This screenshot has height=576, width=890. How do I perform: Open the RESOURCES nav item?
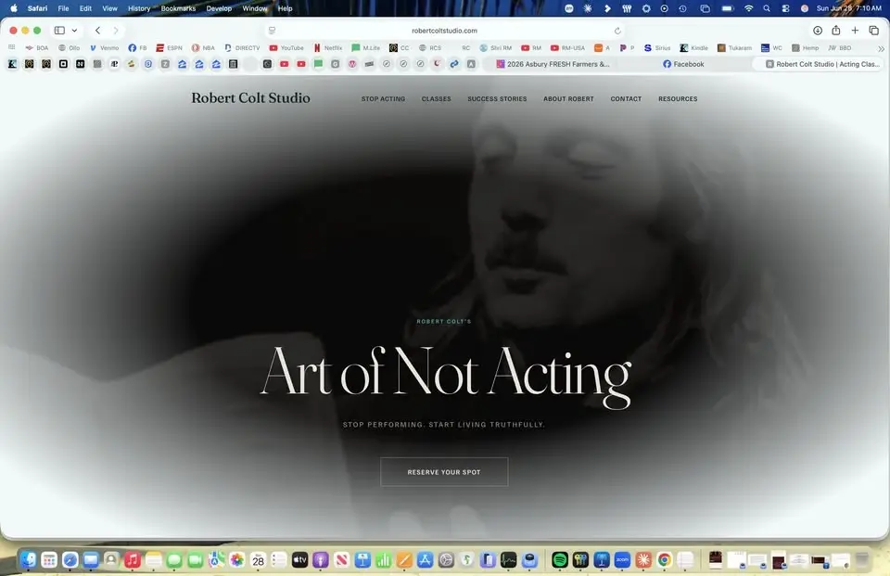point(678,99)
